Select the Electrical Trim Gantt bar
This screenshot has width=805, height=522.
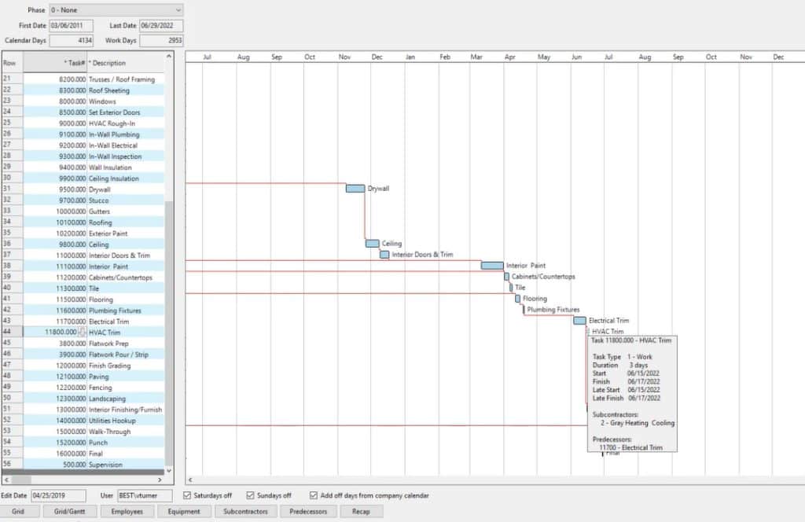[579, 321]
